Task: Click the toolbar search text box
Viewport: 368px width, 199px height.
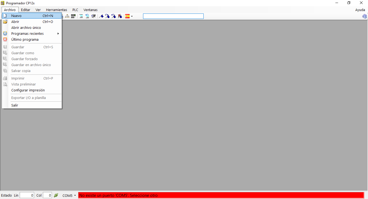Action: 173,16
